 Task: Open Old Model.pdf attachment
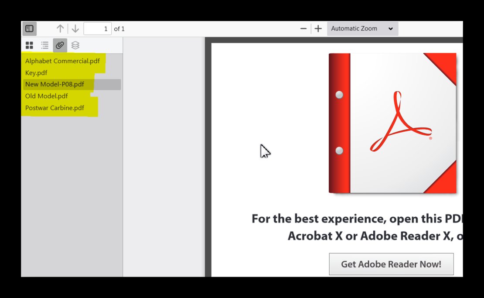[46, 96]
